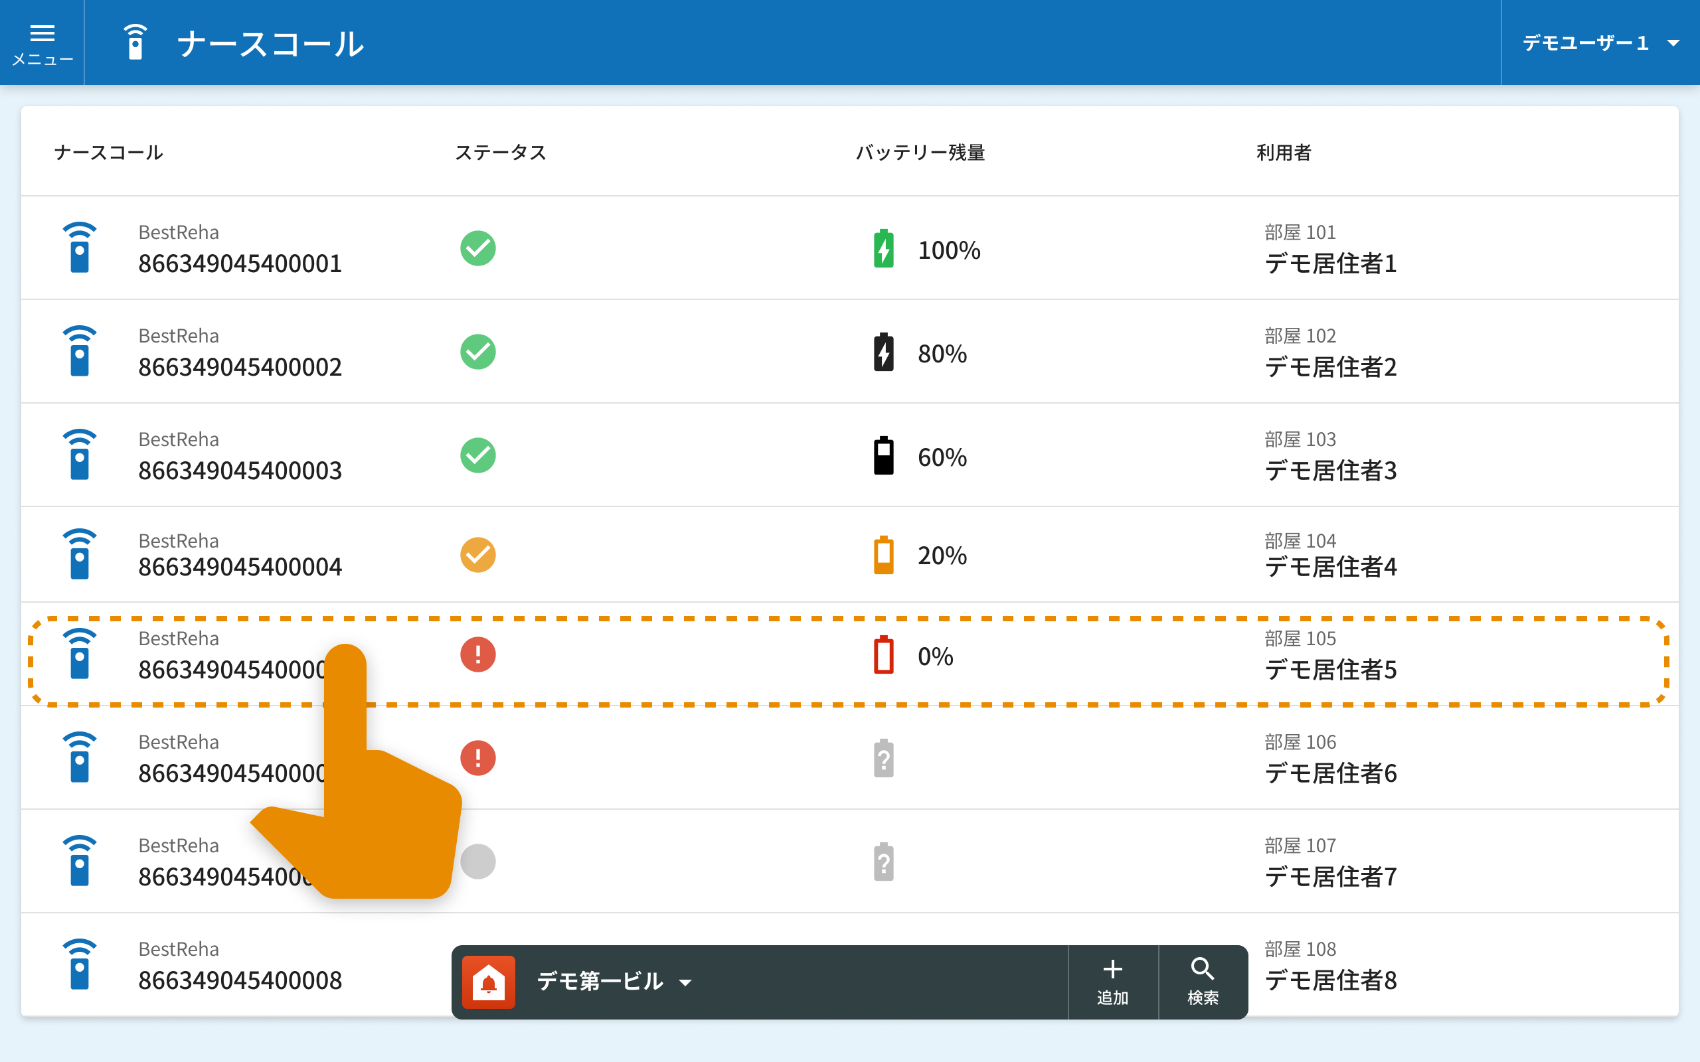
Task: Sort by バッテリー残量 column header
Action: coord(920,153)
